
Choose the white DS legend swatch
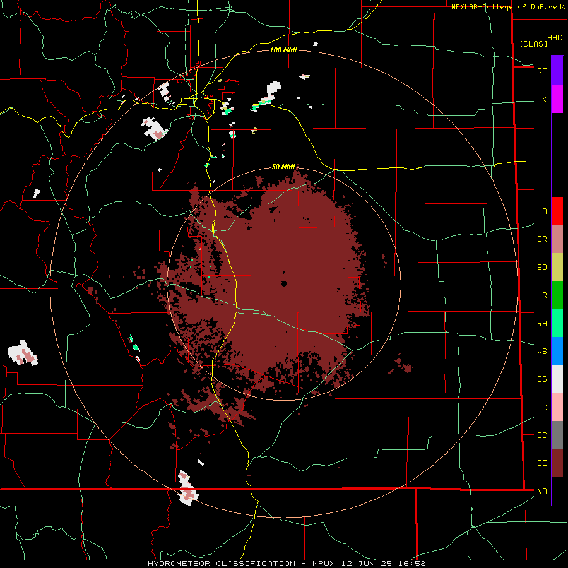point(557,379)
